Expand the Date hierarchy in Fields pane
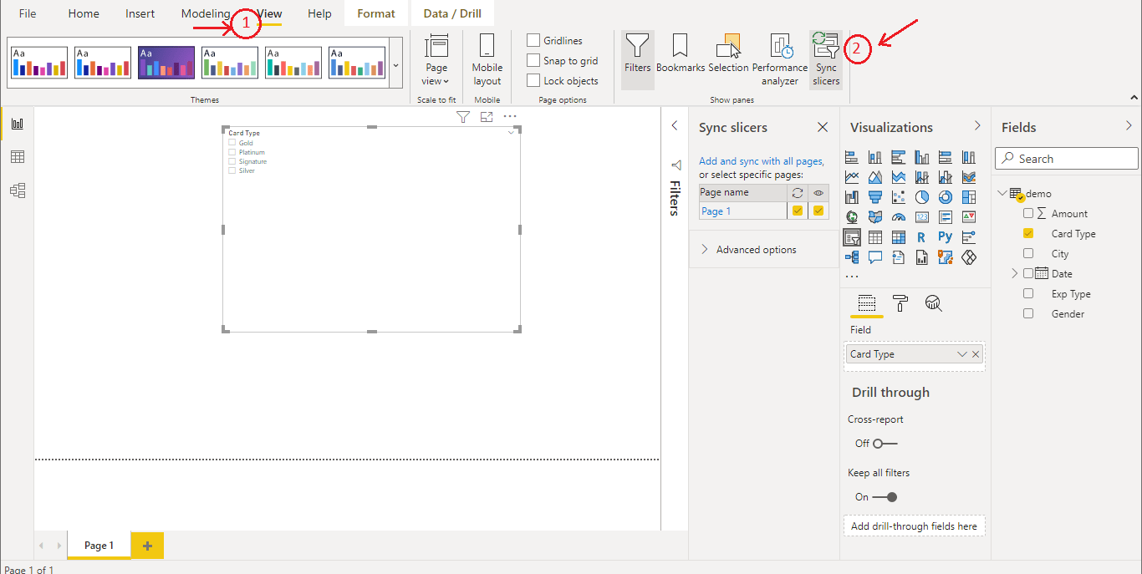The image size is (1142, 574). pyautogui.click(x=1014, y=272)
